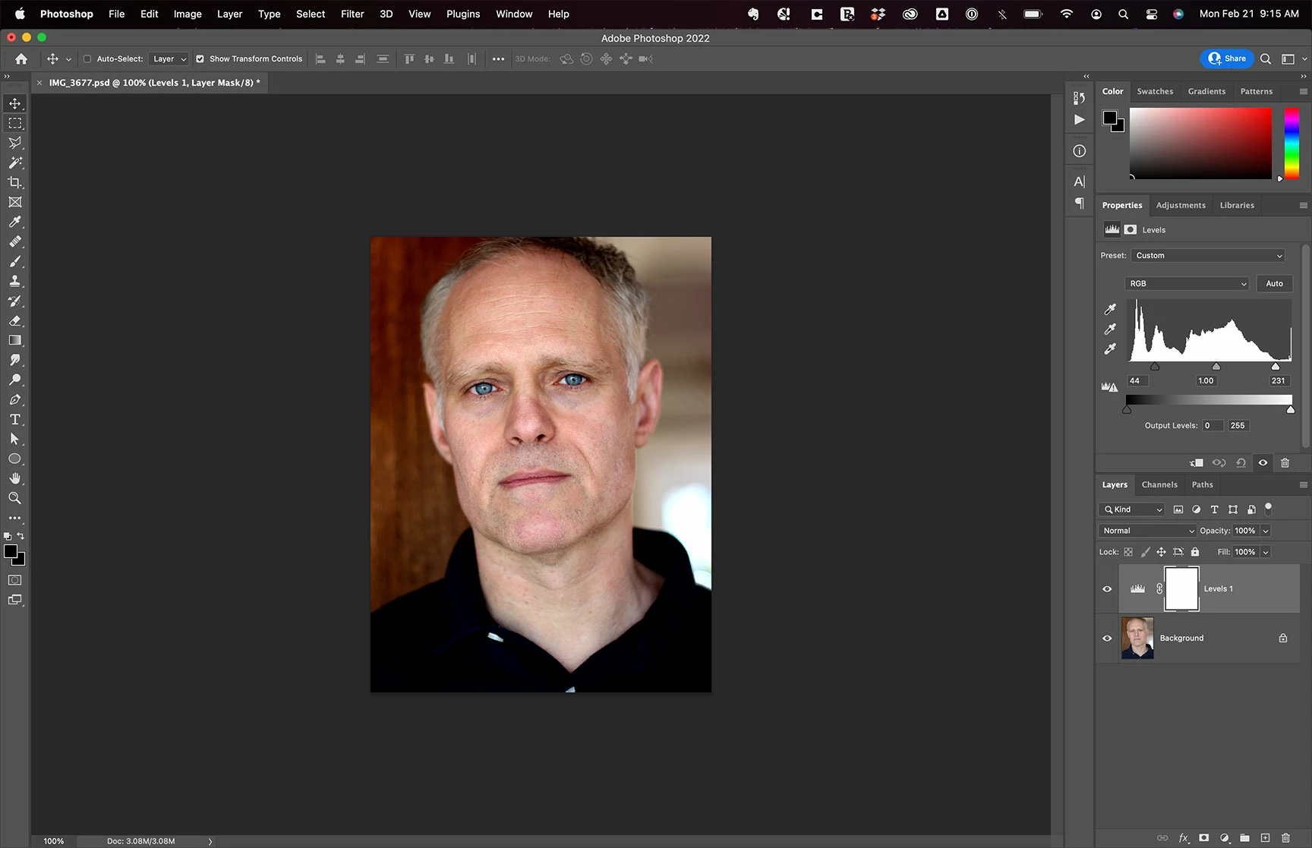Select the Path Selection tool
The image size is (1312, 848).
click(15, 439)
